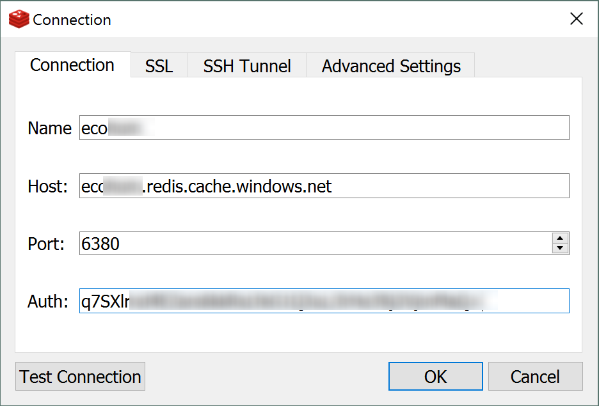This screenshot has width=599, height=406.
Task: Click the Name field label
Action: (x=49, y=129)
